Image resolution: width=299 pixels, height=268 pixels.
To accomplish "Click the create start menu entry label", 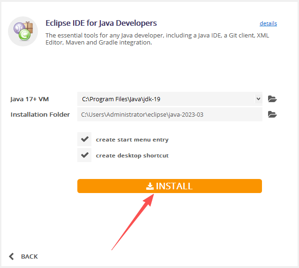I will 132,140.
